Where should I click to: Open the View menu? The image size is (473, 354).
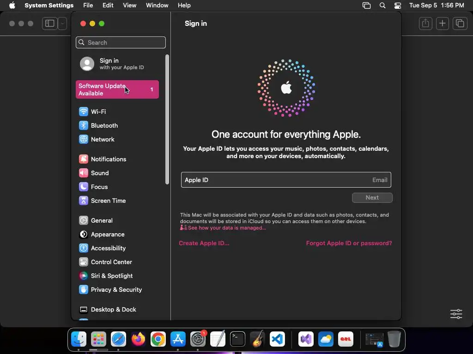130,6
